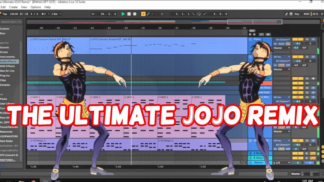Jump to previous locator arrow

coord(250,34)
